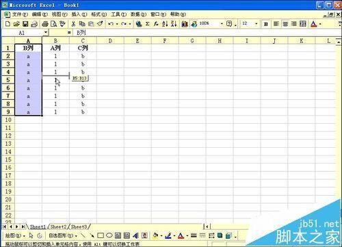Screen dimensions: 342x247
Task: Open the zoom 100% dropdown
Action: pos(222,24)
